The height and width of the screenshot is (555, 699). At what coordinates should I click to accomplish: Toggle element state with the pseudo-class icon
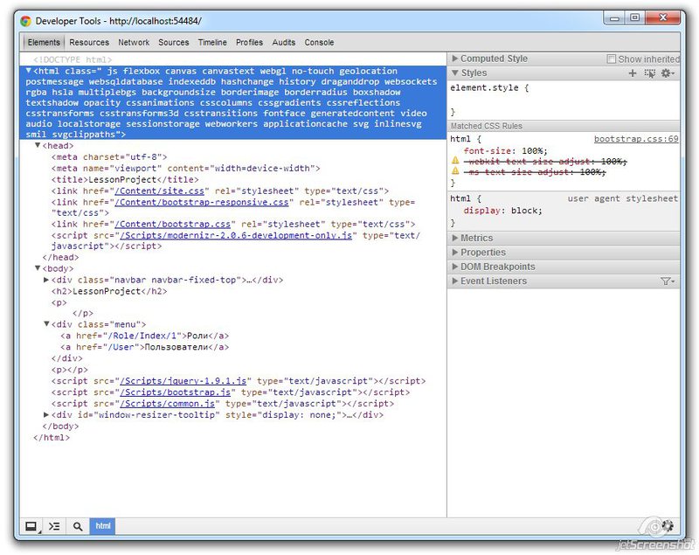click(x=649, y=73)
